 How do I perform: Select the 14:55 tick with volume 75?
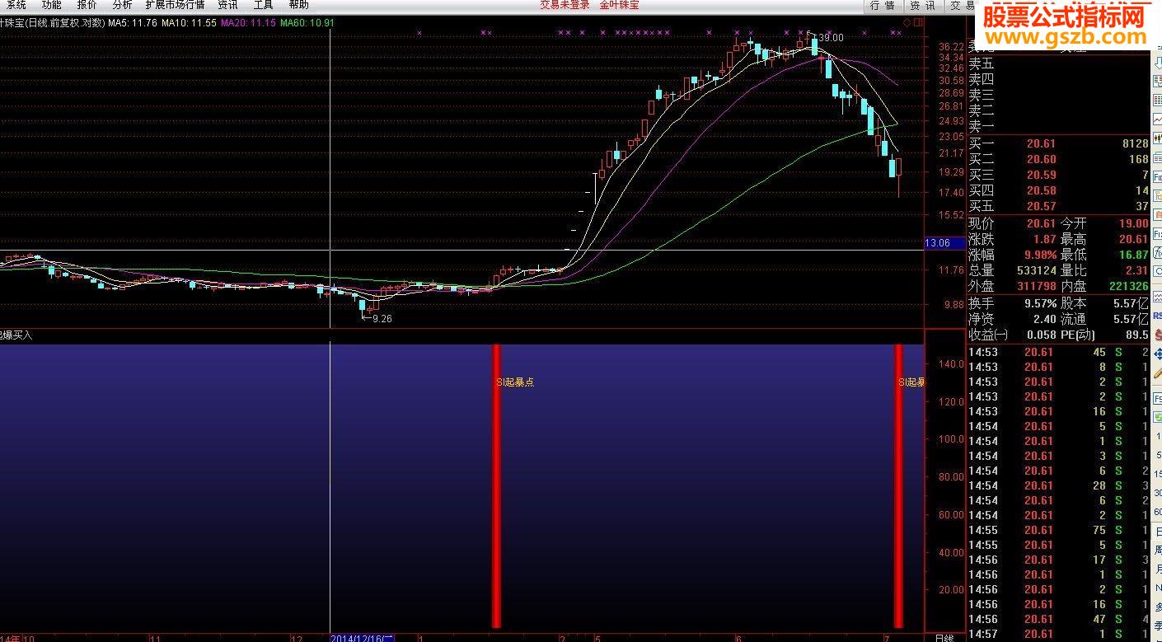tap(1058, 530)
